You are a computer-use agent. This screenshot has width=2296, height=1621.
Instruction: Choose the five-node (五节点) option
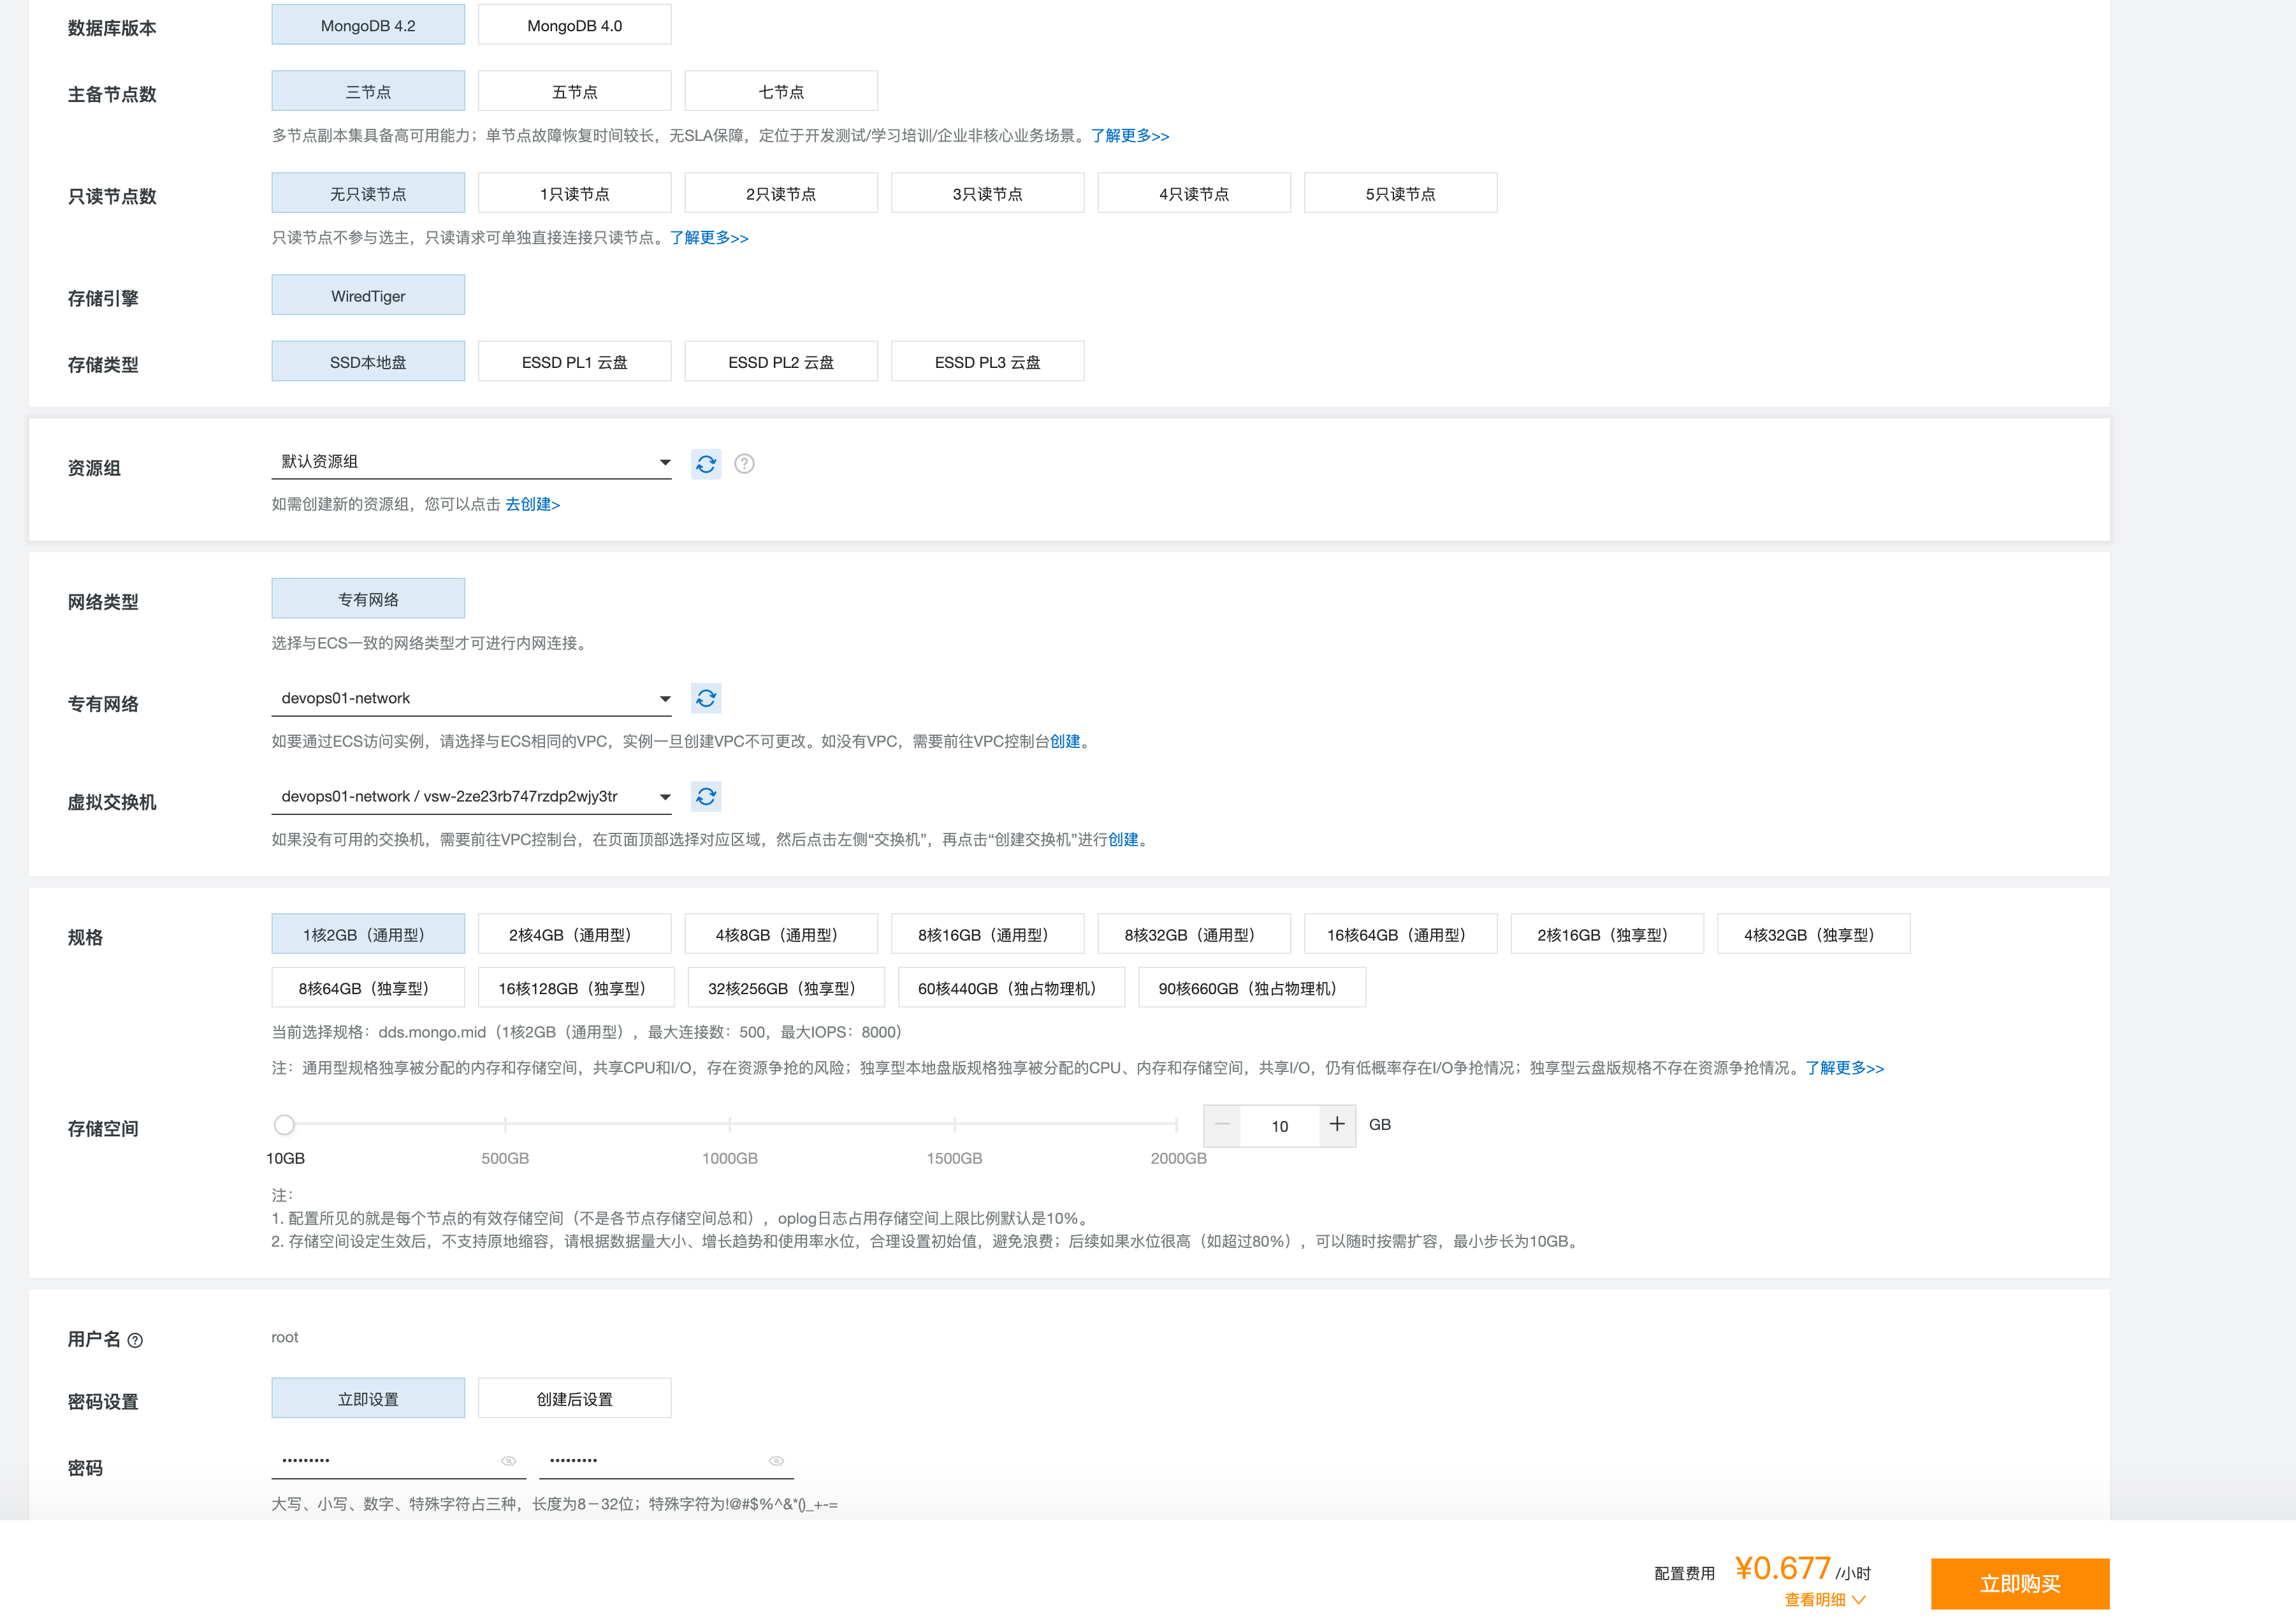tap(574, 91)
